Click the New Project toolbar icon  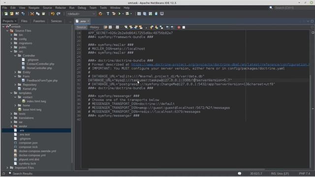(x=12, y=14)
